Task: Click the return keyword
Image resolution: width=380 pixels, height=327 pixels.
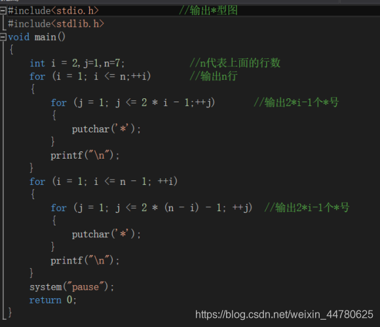Action: click(45, 300)
